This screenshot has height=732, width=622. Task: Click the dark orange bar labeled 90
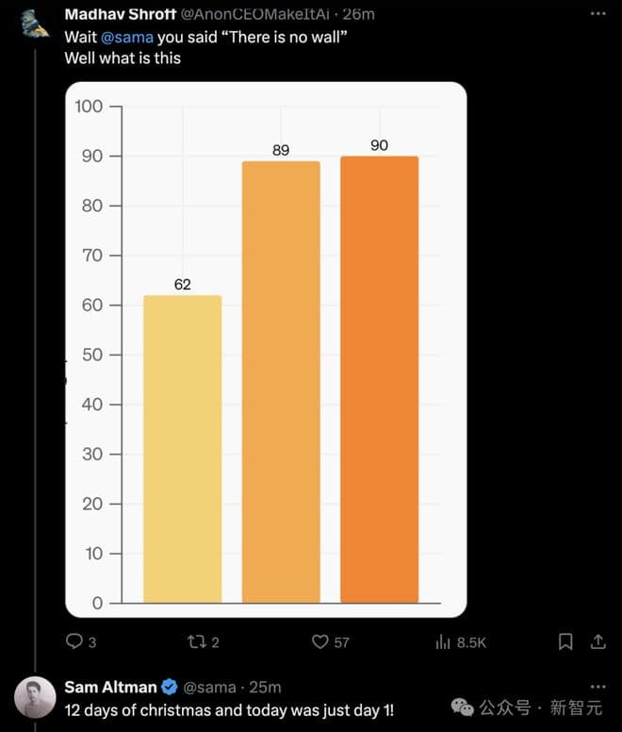point(379,378)
